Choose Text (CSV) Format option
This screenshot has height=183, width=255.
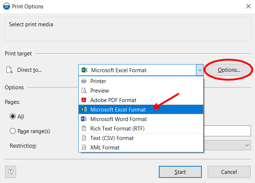tap(112, 138)
